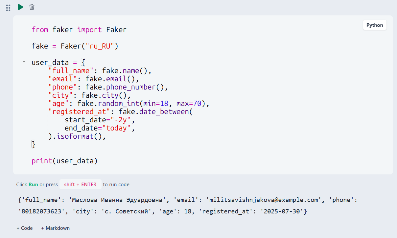Click the six-dot cell drag handle
Image resolution: width=397 pixels, height=238 pixels.
click(x=8, y=8)
